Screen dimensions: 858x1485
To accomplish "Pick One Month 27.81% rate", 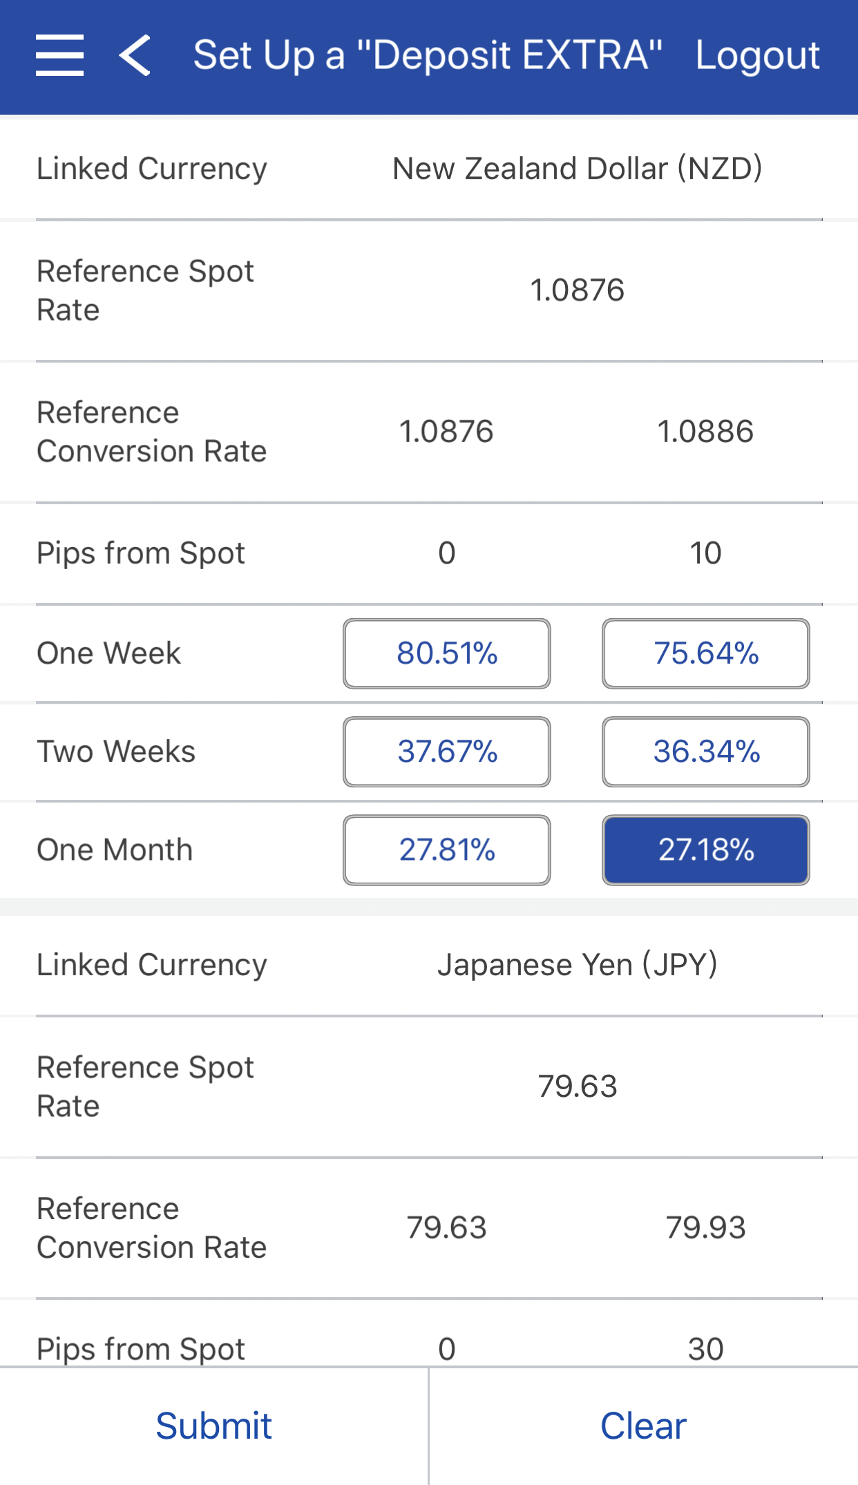I will coord(446,850).
